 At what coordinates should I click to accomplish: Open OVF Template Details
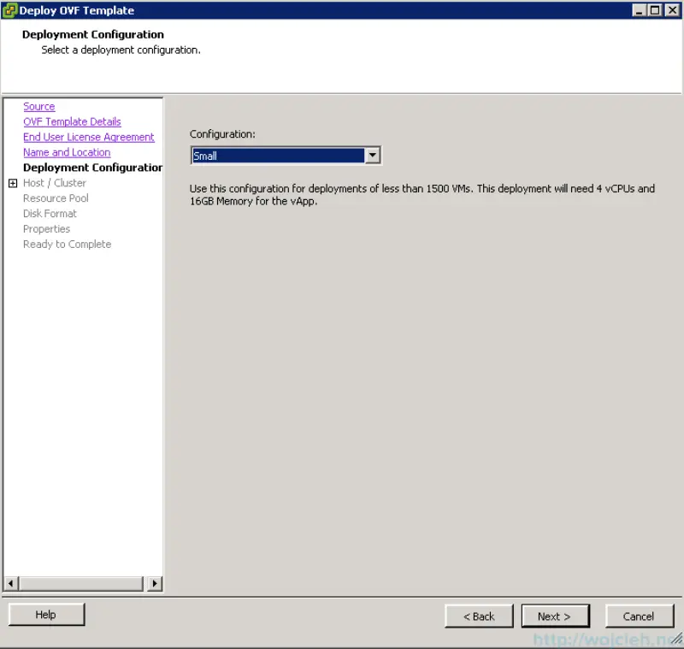[72, 121]
